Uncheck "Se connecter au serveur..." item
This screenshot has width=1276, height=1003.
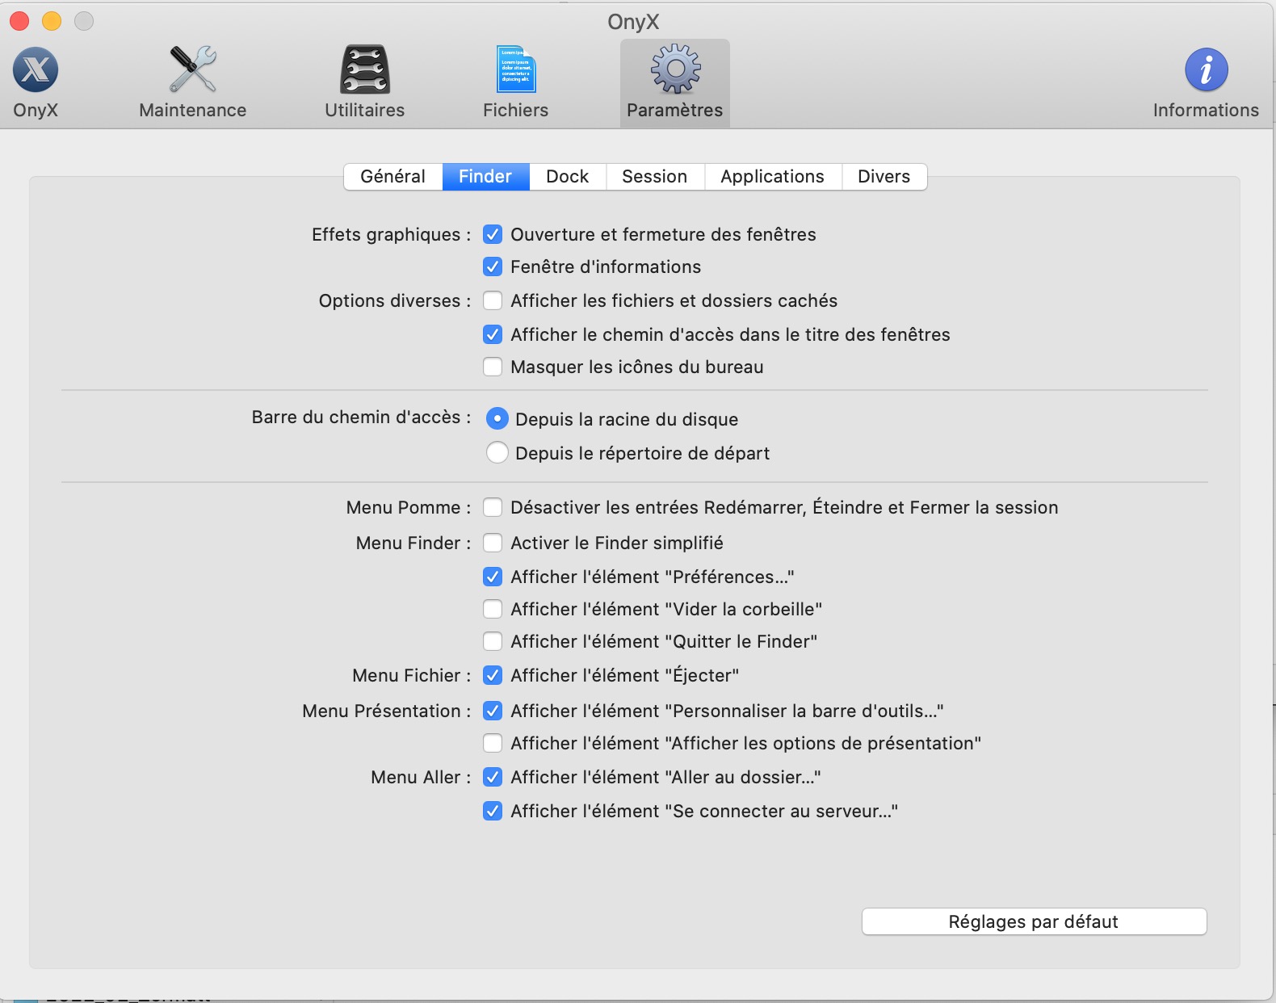coord(493,811)
